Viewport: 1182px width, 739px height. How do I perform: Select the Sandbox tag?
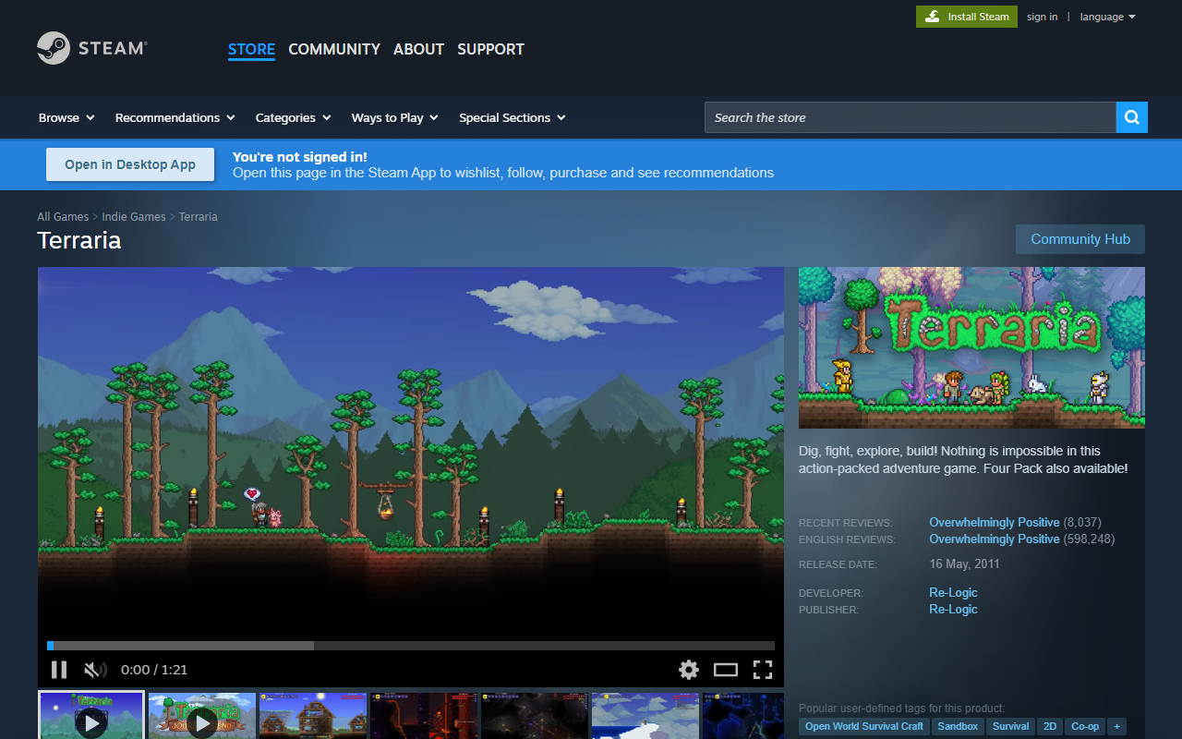[x=958, y=726]
